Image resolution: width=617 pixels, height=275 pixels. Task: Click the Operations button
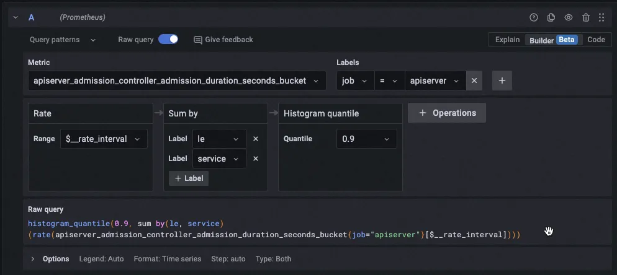coord(447,113)
